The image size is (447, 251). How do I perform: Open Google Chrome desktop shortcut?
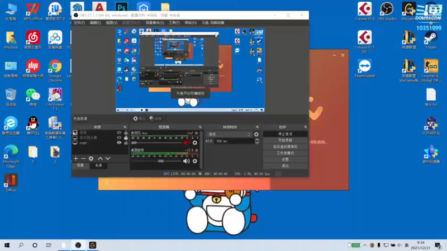tap(55, 71)
